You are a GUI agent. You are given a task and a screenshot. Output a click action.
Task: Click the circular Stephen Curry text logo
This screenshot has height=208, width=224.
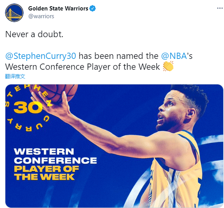click(x=28, y=107)
